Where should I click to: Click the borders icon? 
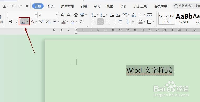pos(149,22)
